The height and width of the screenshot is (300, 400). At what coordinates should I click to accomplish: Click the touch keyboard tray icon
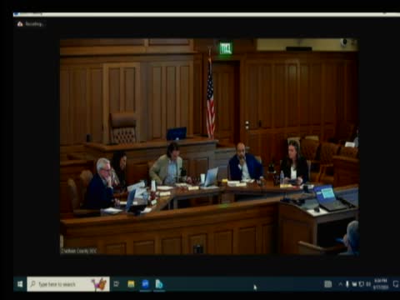pyautogui.click(x=327, y=284)
